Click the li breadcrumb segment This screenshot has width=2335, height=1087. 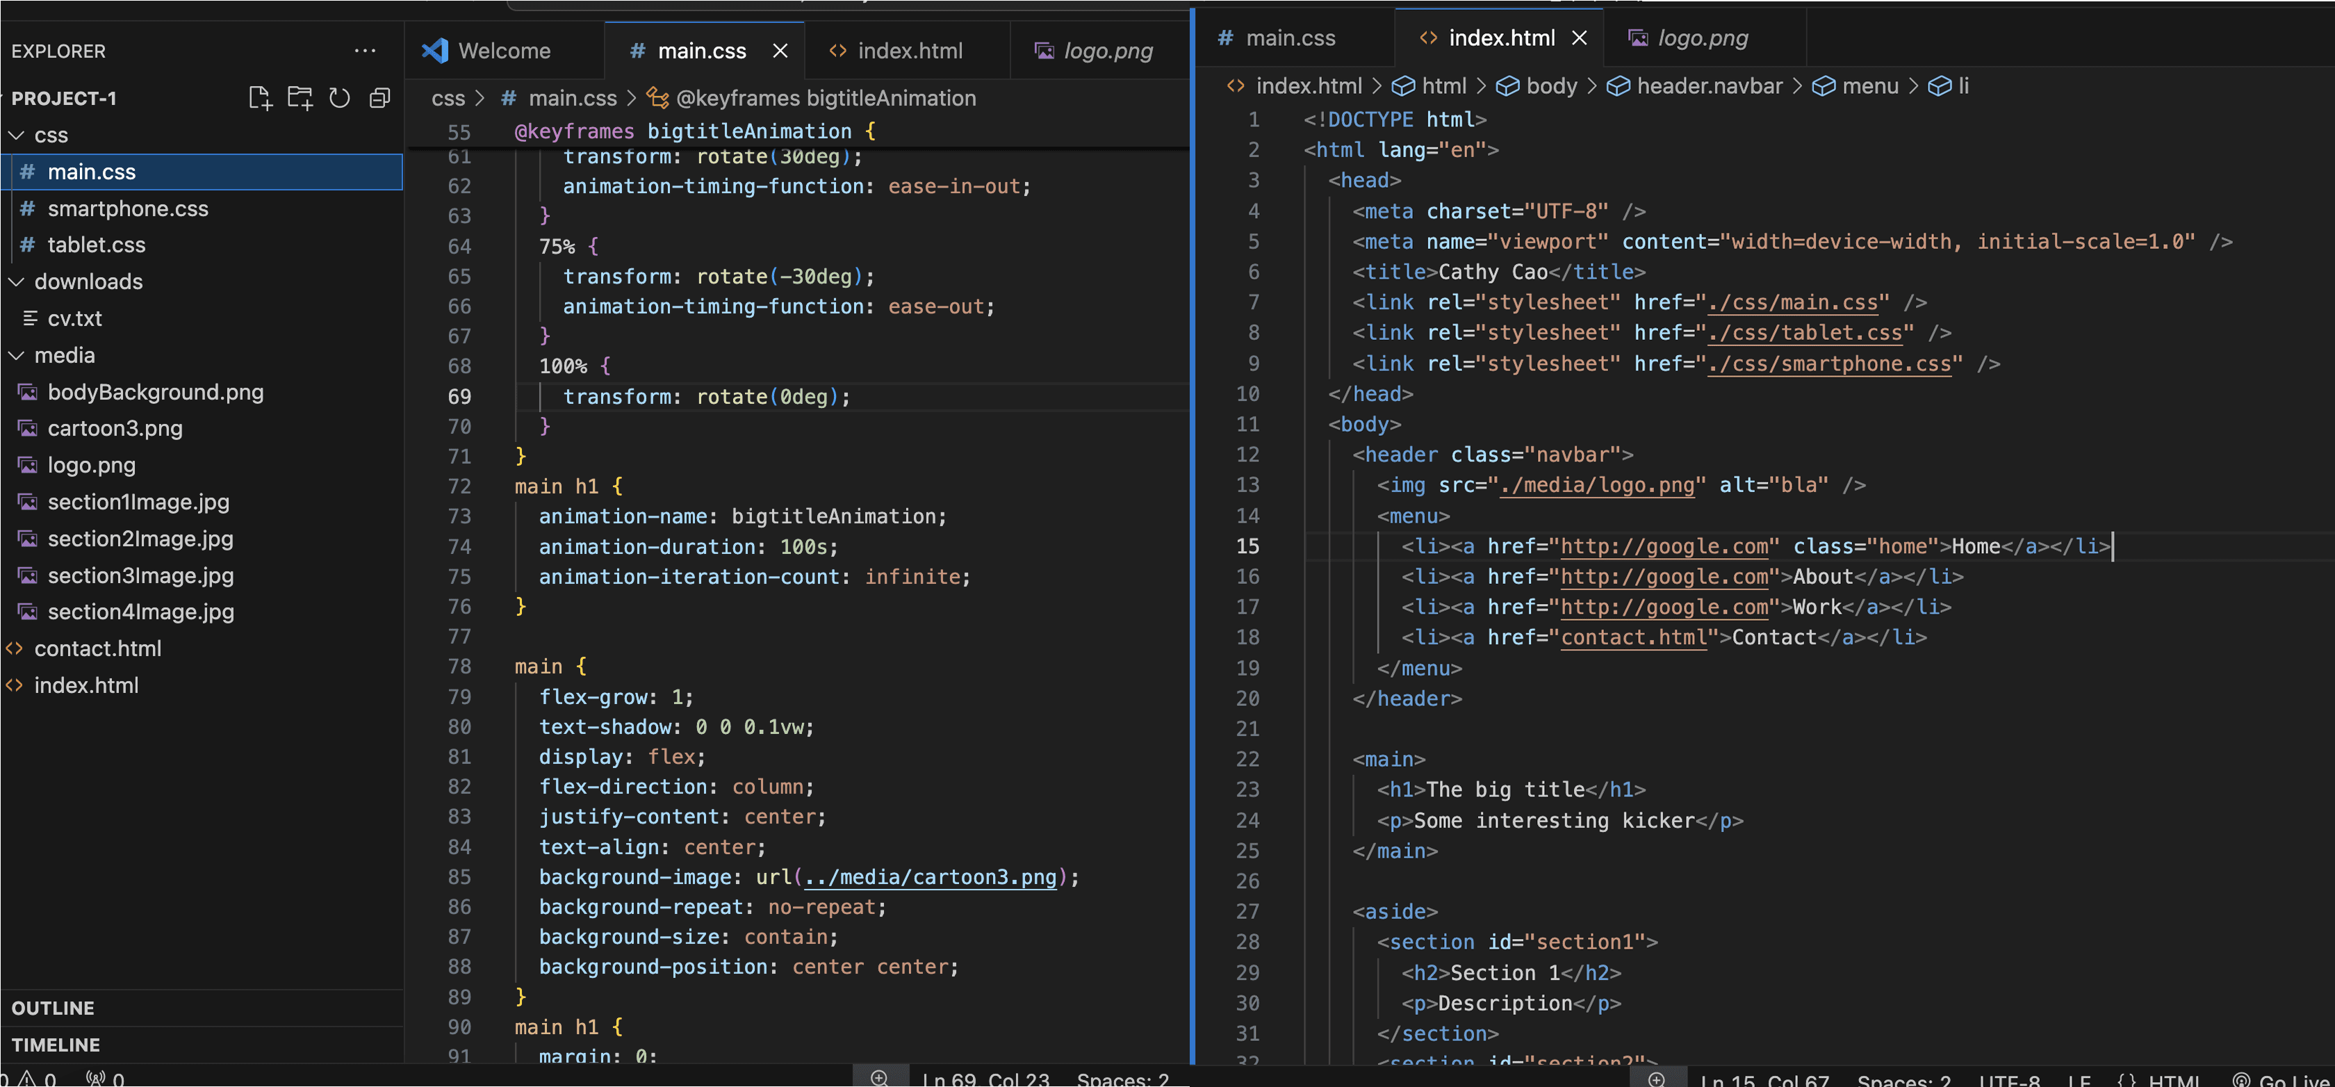pyautogui.click(x=1949, y=86)
